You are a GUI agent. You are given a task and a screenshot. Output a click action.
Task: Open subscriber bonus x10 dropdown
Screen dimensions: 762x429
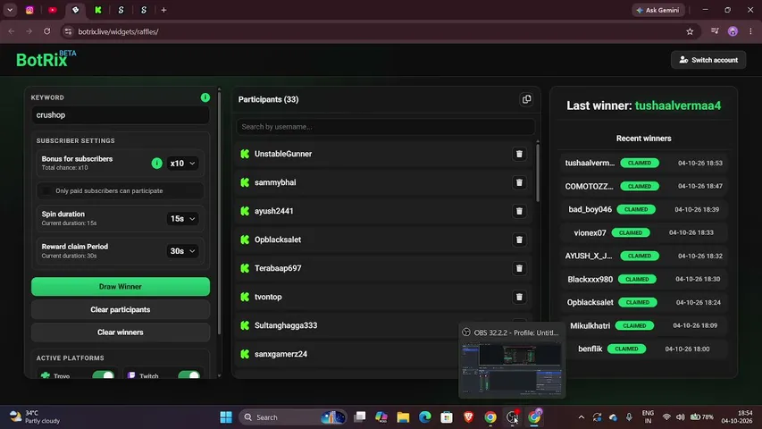(183, 164)
